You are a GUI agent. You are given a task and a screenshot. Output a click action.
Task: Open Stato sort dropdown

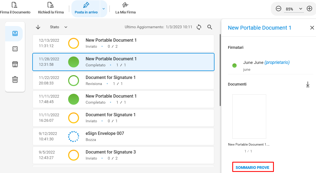(x=59, y=27)
